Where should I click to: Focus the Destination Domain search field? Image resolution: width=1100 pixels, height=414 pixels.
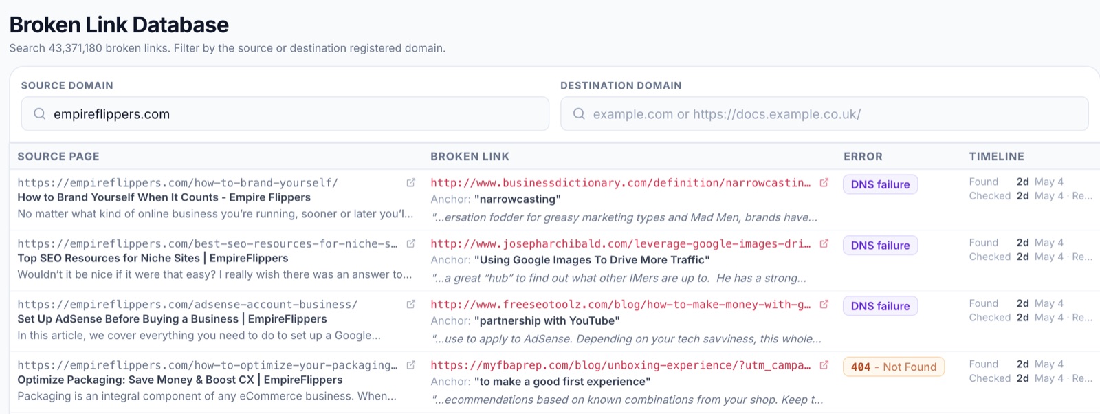tap(824, 113)
